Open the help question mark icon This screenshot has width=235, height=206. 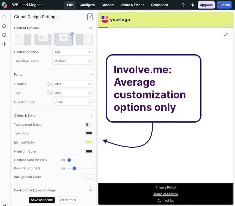(183, 5)
